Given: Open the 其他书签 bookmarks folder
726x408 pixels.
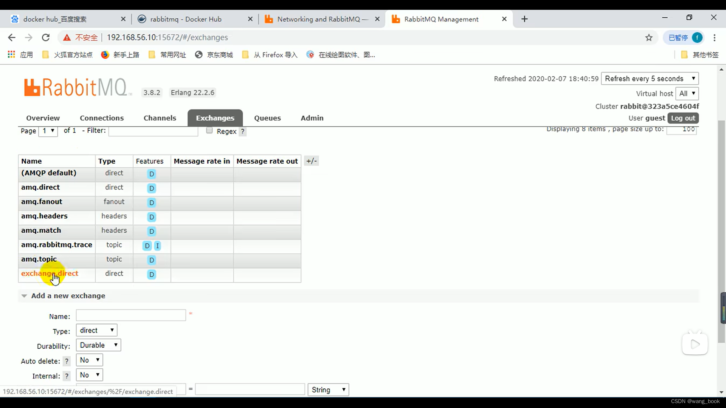Looking at the screenshot, I should coord(700,55).
